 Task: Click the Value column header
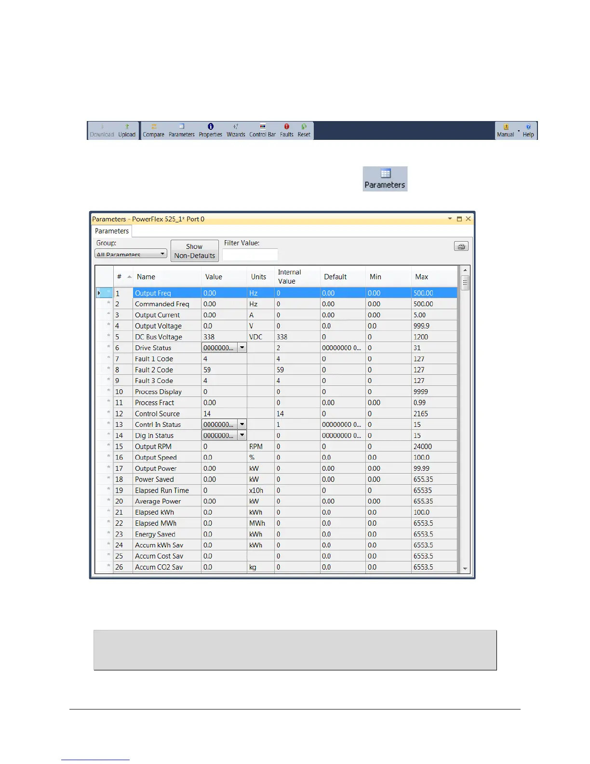click(224, 276)
